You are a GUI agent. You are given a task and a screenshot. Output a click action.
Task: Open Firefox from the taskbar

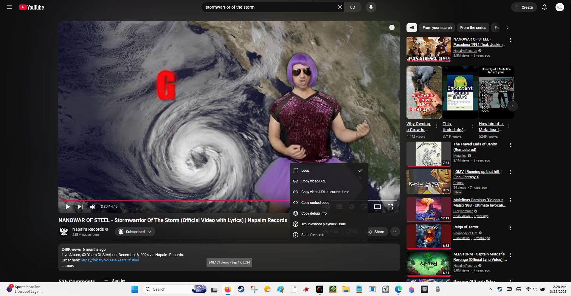pyautogui.click(x=228, y=289)
